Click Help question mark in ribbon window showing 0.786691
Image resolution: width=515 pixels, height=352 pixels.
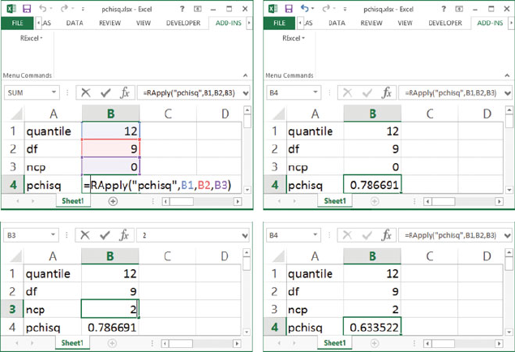click(x=444, y=9)
